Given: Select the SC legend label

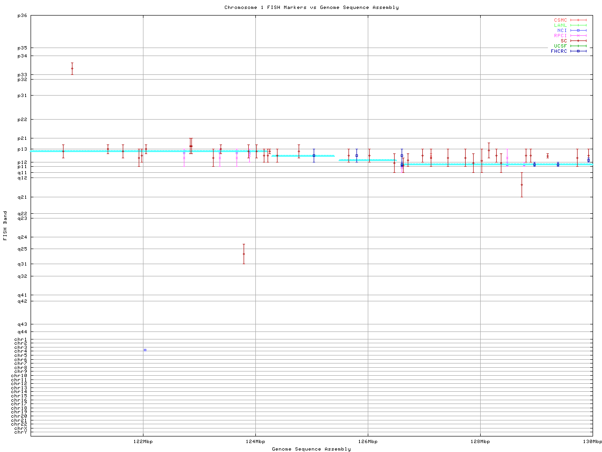Looking at the screenshot, I should coord(563,41).
